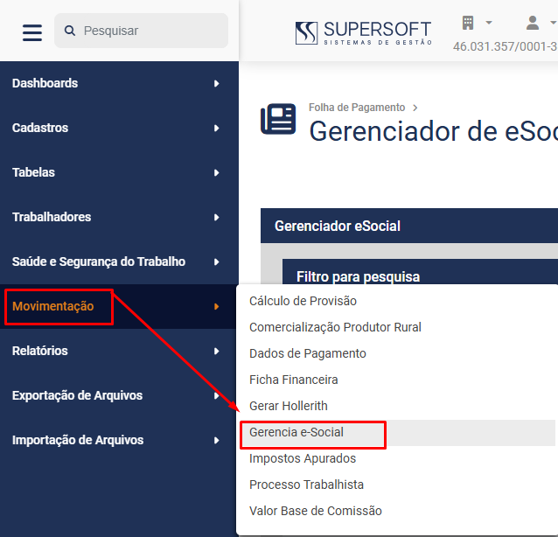Select the Movimentação menu
Viewport: 558px width, 537px height.
[119, 306]
